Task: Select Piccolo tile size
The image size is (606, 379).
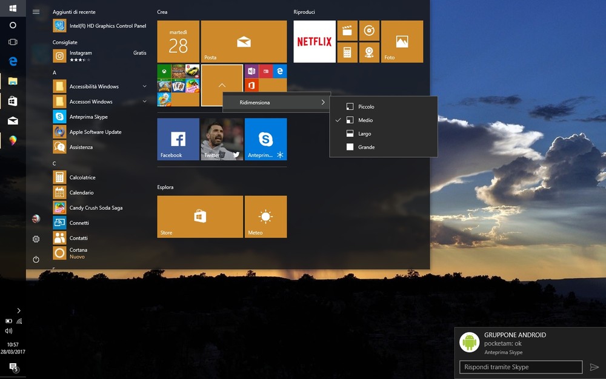Action: point(384,107)
